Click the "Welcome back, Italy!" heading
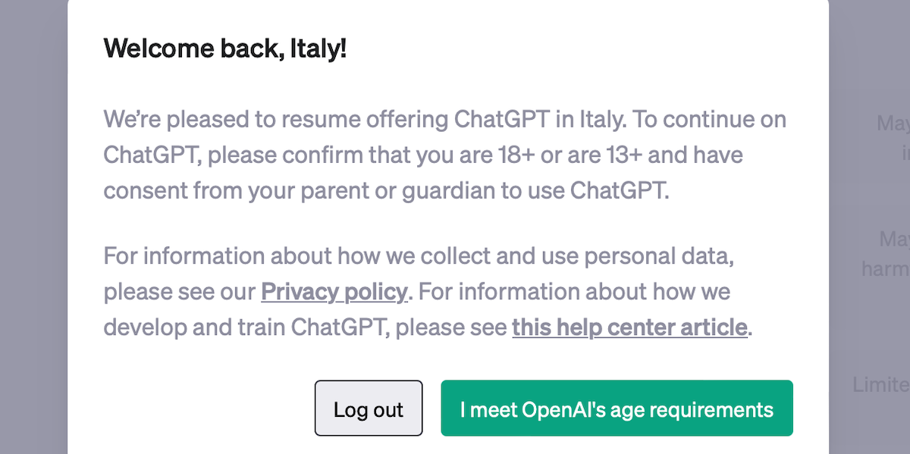The height and width of the screenshot is (454, 910). click(x=225, y=49)
